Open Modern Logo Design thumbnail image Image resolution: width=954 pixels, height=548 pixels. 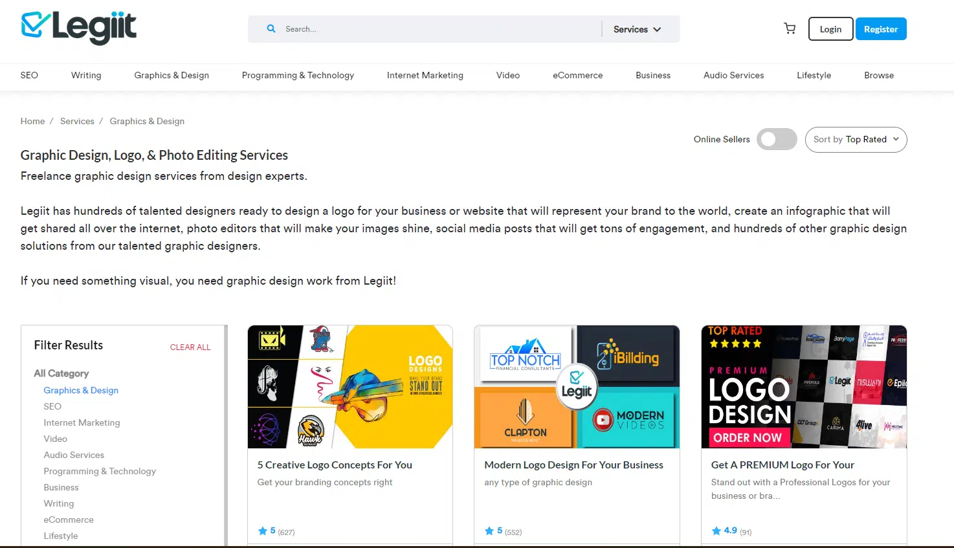click(x=577, y=387)
